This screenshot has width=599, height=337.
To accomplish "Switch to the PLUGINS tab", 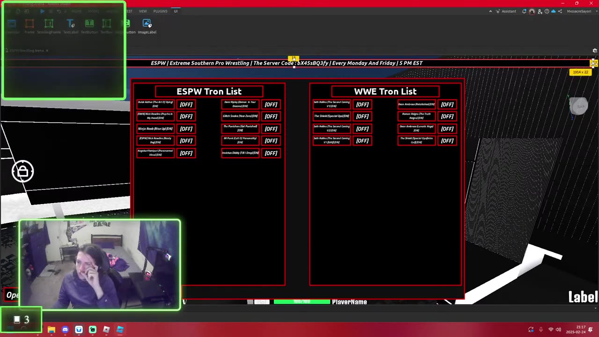I will pyautogui.click(x=160, y=11).
